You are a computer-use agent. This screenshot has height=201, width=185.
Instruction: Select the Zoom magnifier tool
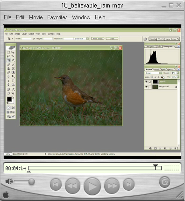click(13, 93)
